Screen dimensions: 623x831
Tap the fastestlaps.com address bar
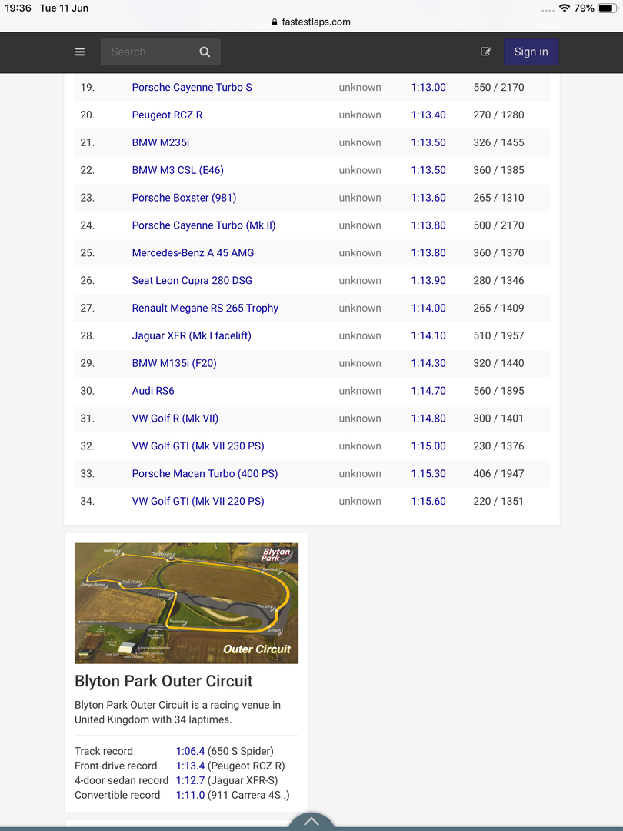[x=311, y=22]
